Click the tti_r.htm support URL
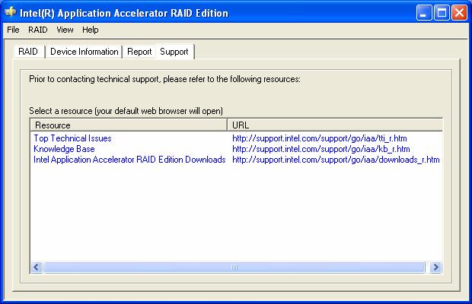 click(321, 138)
